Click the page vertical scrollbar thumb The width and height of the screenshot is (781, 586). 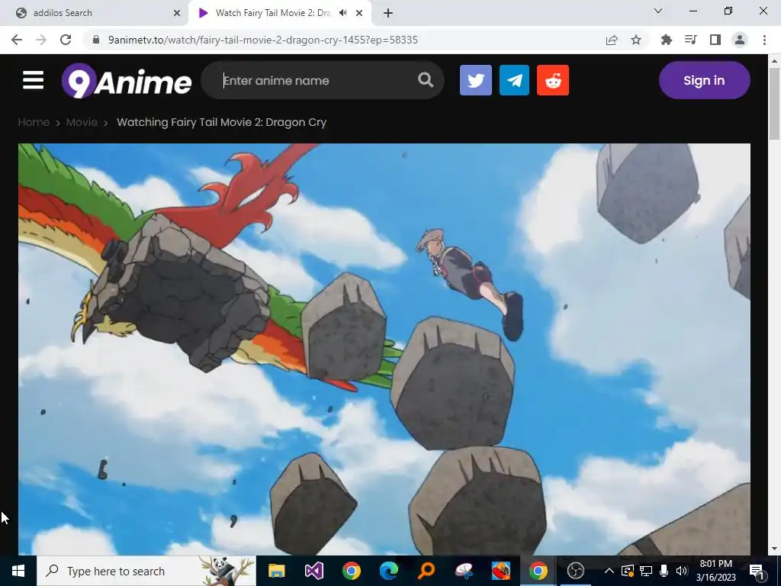click(x=774, y=104)
